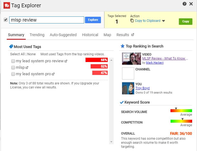Click the 52% usage bar for mlsp
The width and height of the screenshot is (197, 151).
(x=99, y=66)
